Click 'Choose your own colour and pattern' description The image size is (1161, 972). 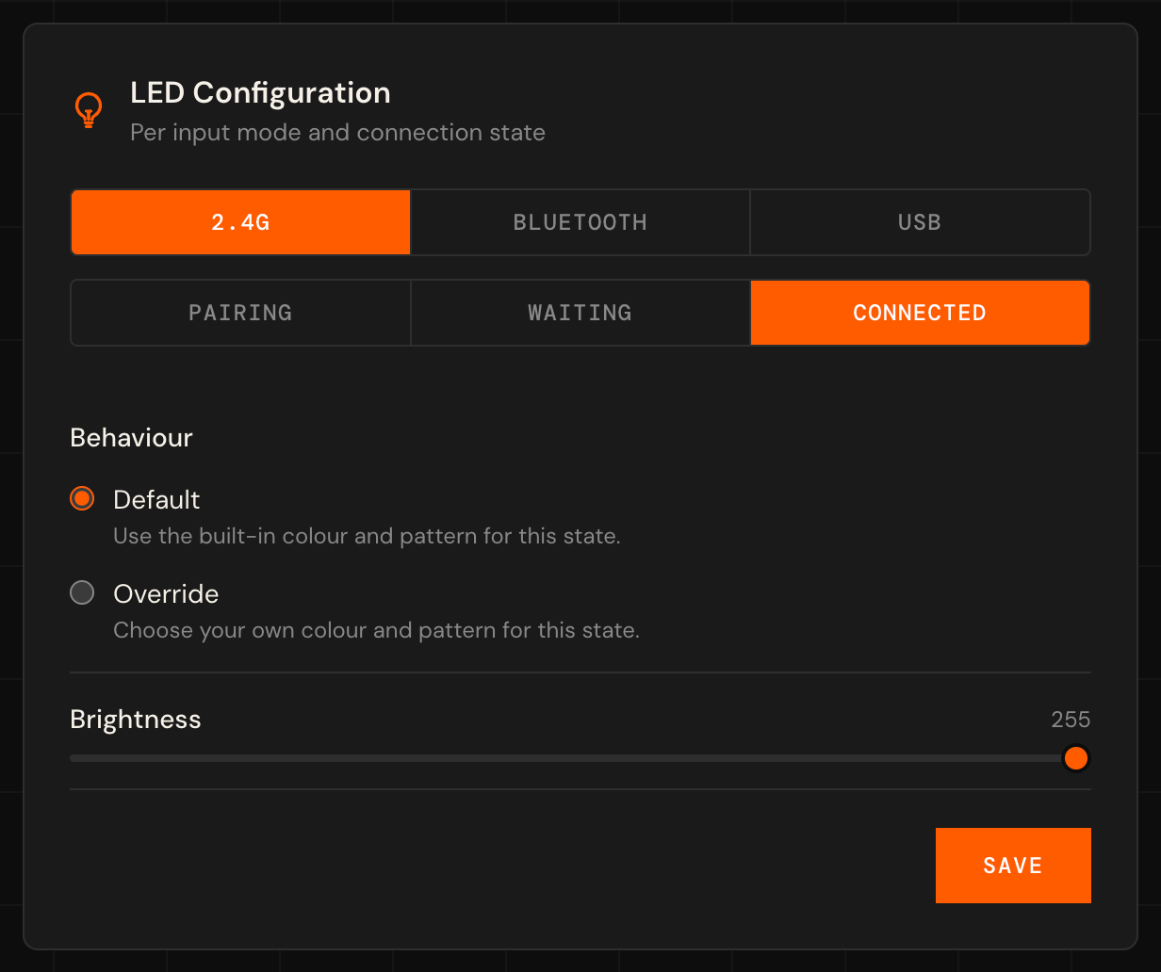[x=376, y=630]
